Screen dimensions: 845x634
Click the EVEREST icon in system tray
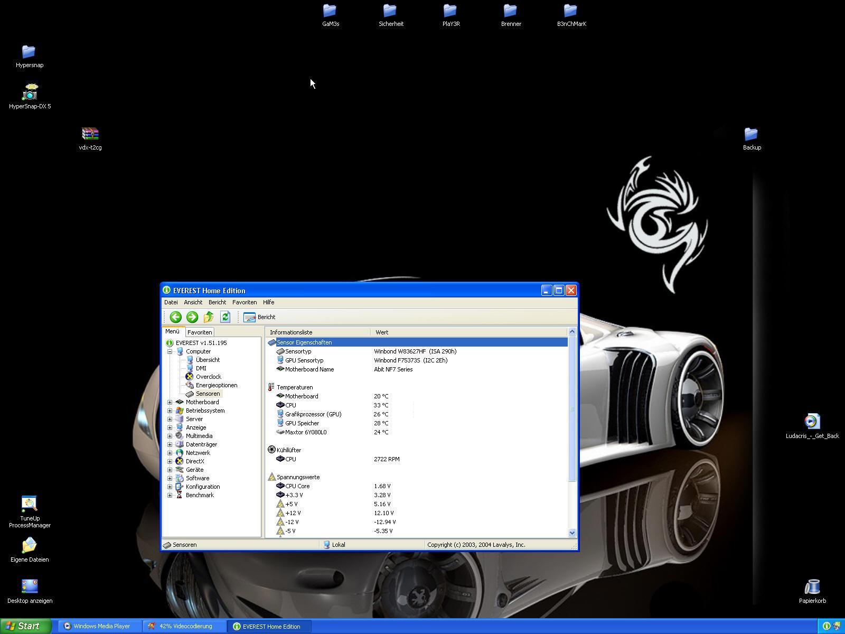click(x=827, y=626)
